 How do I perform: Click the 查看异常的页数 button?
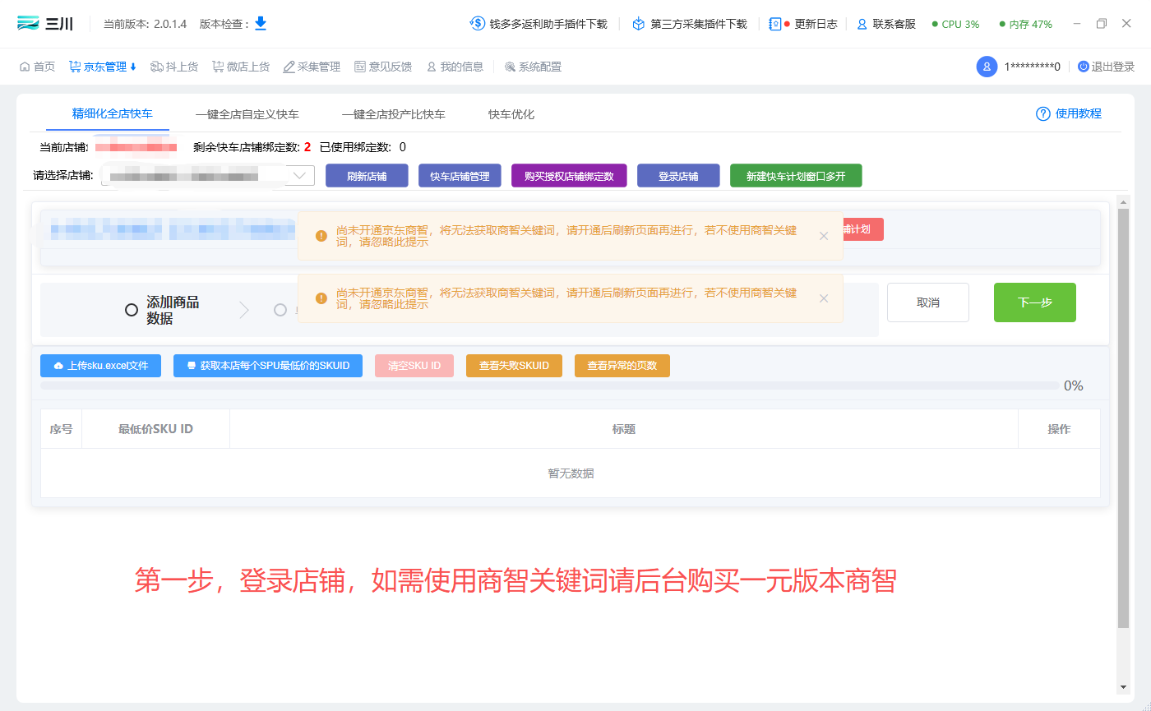pyautogui.click(x=622, y=366)
